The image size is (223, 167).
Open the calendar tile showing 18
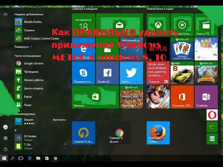(84, 25)
